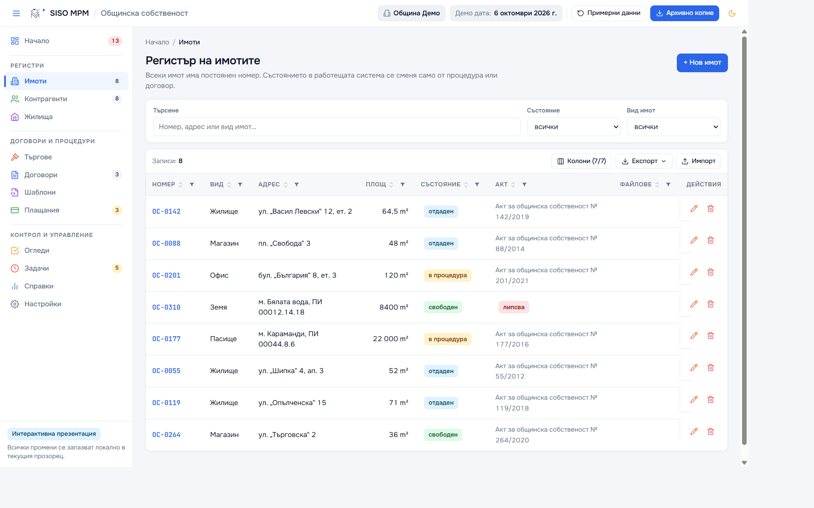Viewport: 814px width, 508px height.
Task: Filter the АКТ column with funnel icon
Action: pos(524,184)
